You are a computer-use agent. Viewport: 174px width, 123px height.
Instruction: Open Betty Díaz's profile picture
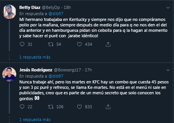(9, 10)
